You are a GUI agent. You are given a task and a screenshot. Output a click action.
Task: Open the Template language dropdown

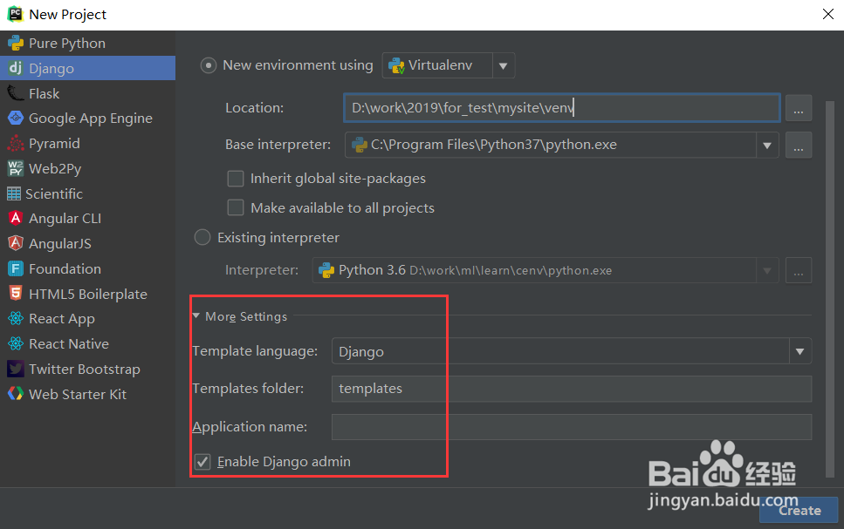[x=799, y=351]
